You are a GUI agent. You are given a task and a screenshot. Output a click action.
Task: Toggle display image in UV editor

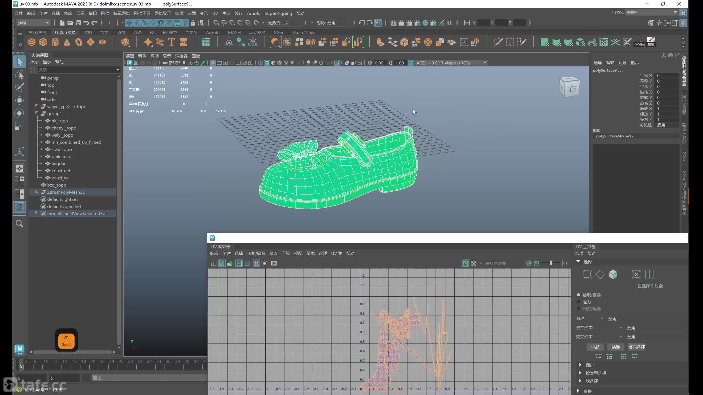tap(465, 263)
